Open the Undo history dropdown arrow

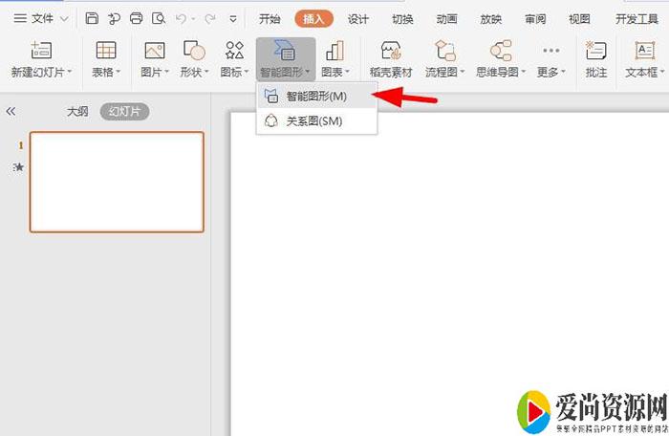coord(193,19)
